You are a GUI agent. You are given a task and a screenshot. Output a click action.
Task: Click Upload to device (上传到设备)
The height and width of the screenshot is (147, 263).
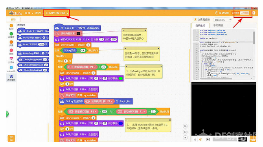click(202, 20)
